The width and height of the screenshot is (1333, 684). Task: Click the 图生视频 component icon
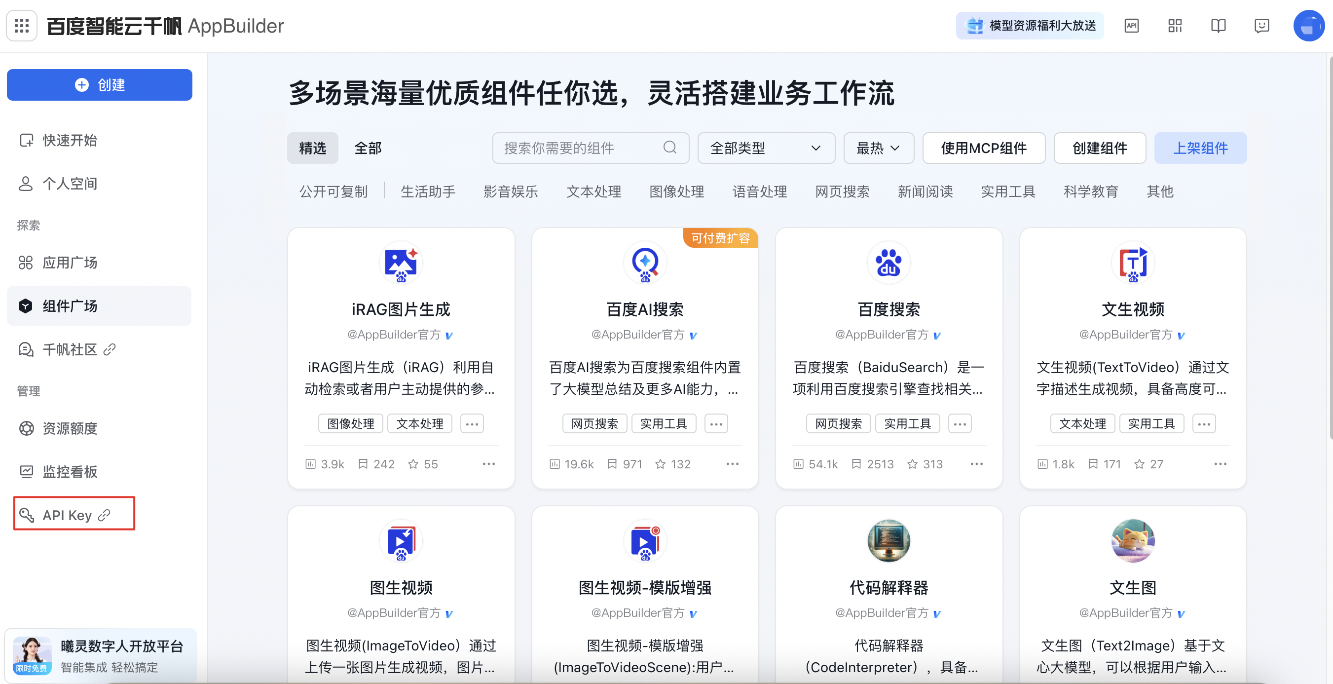[401, 540]
